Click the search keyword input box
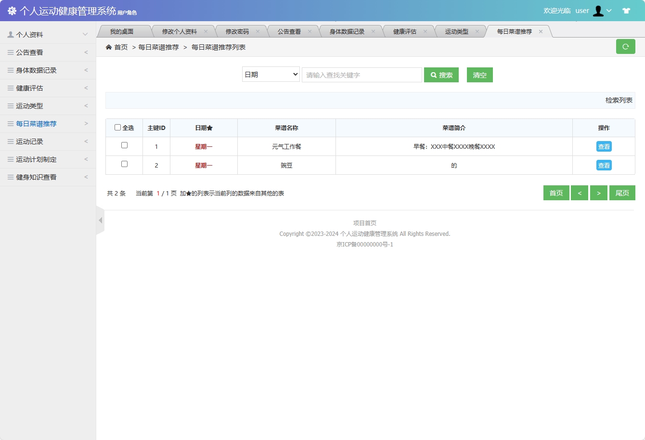645x440 pixels. pyautogui.click(x=362, y=75)
